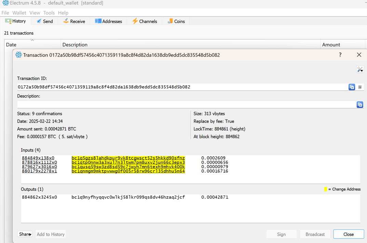Click the Outputs (1) heading

(x=32, y=189)
